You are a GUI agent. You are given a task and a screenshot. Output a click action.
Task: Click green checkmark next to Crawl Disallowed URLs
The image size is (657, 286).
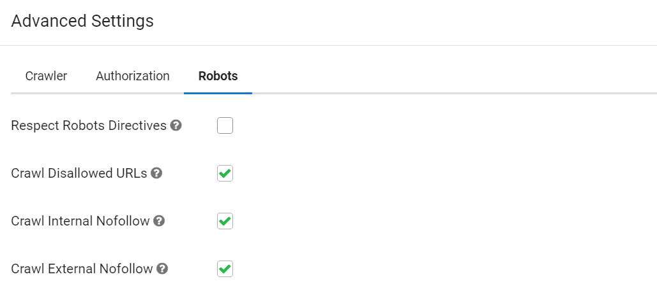pyautogui.click(x=225, y=173)
